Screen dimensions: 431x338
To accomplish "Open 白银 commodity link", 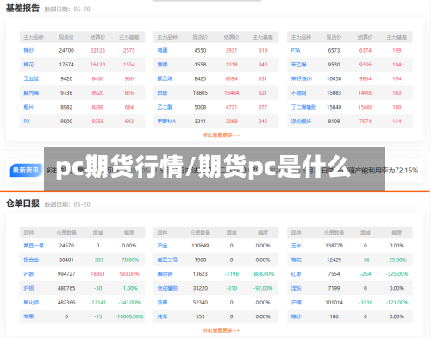I will 162,93.
